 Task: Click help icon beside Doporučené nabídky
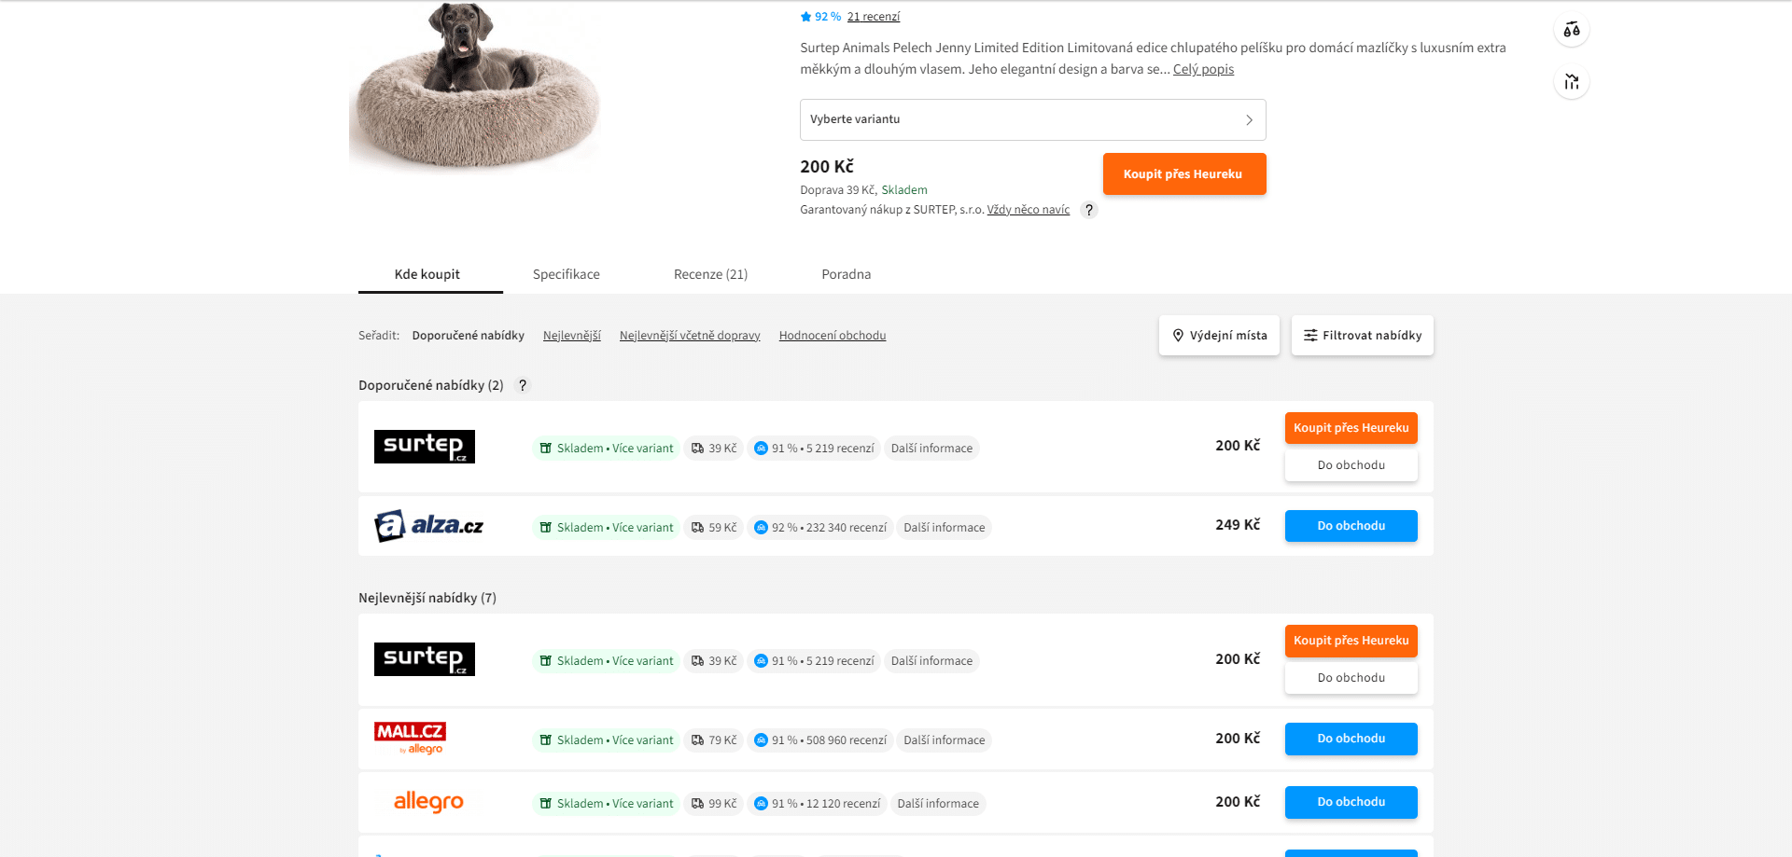point(523,385)
